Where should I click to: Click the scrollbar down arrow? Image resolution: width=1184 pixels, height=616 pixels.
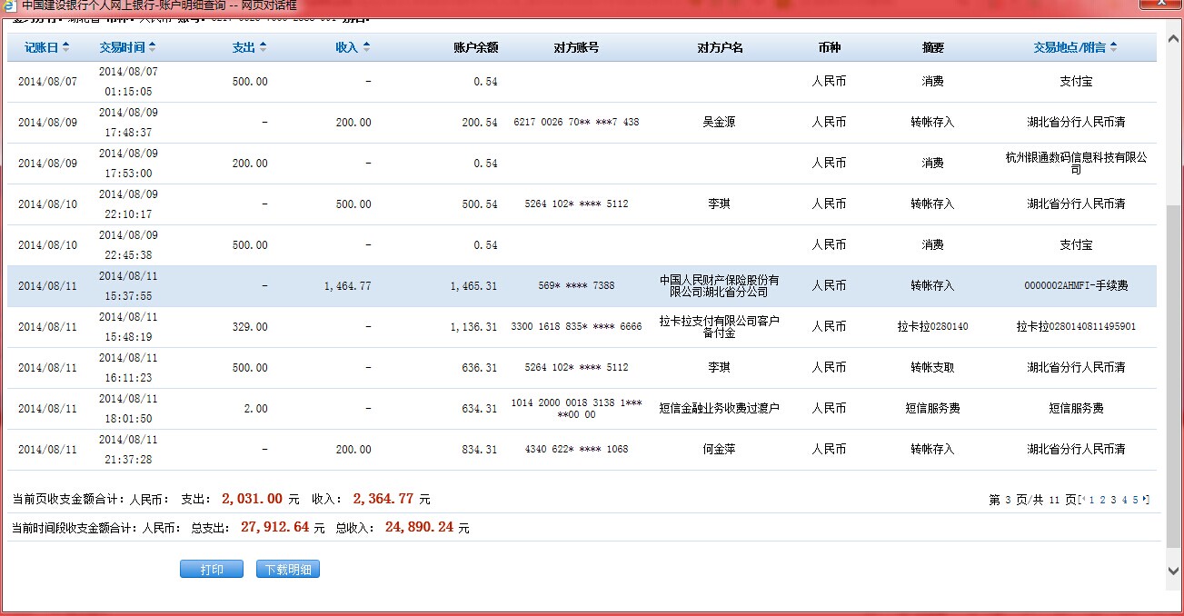[x=1173, y=570]
